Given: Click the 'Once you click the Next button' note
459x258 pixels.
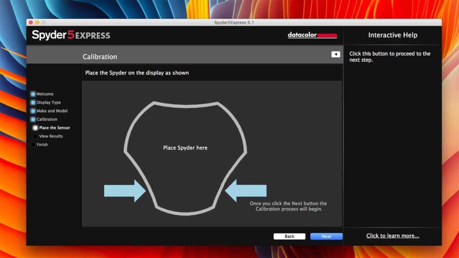Looking at the screenshot, I should pyautogui.click(x=288, y=206).
